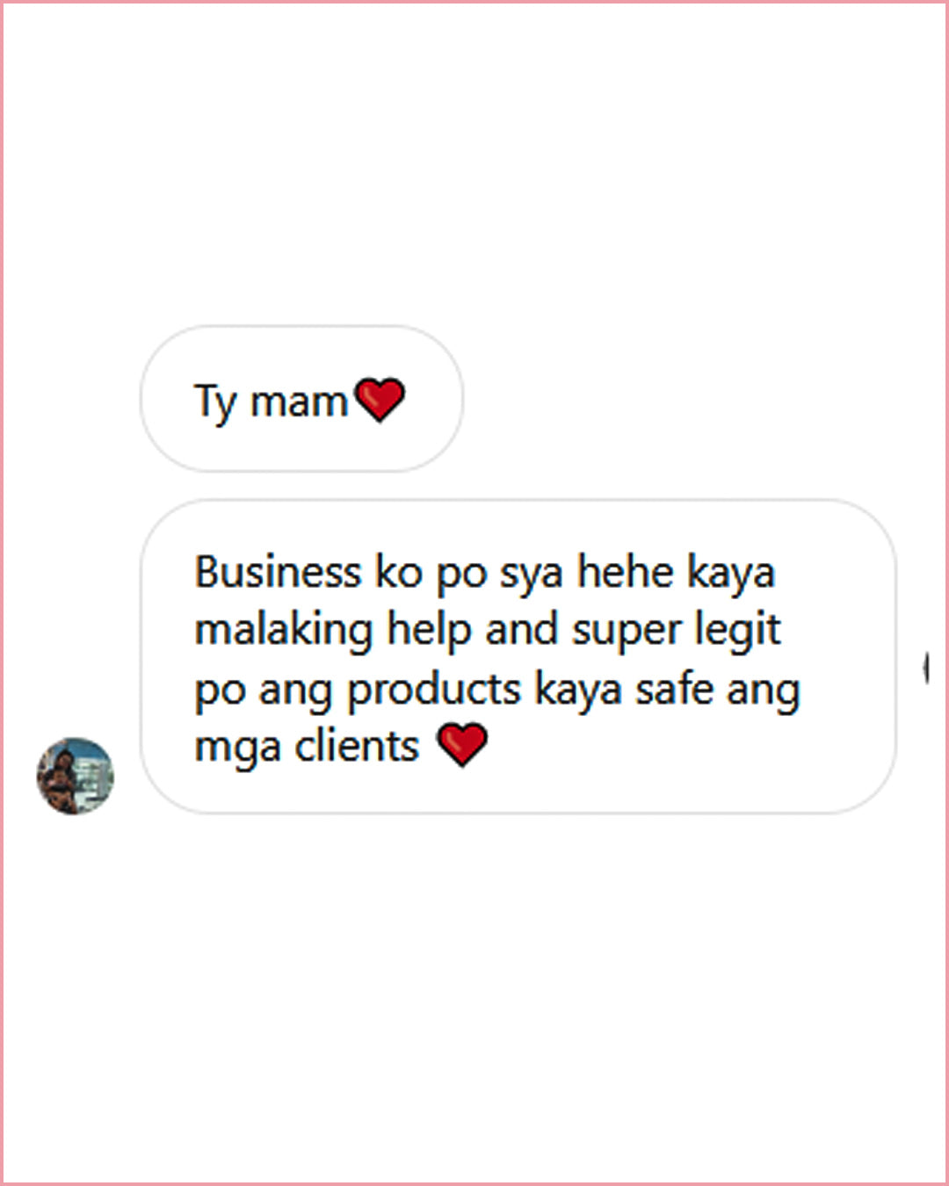
Task: Click the word 'products' in the message
Action: click(x=434, y=691)
